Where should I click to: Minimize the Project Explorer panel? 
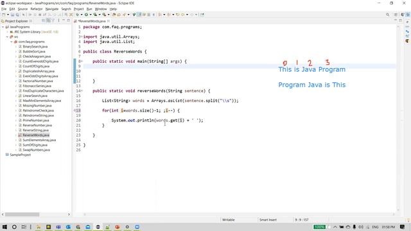pos(64,21)
